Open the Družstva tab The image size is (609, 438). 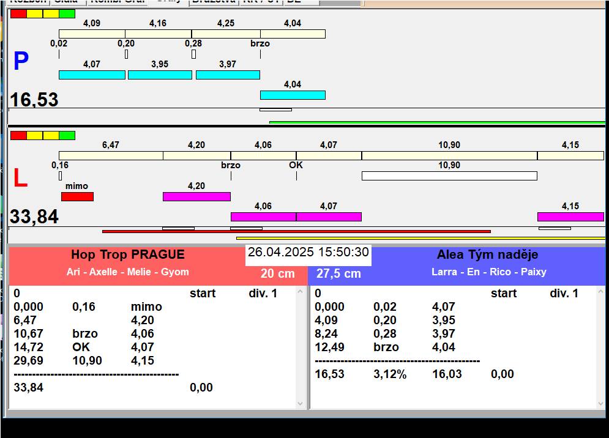tap(212, 2)
